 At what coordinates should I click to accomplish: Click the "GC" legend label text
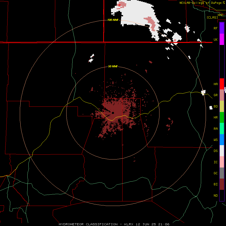click(215, 173)
